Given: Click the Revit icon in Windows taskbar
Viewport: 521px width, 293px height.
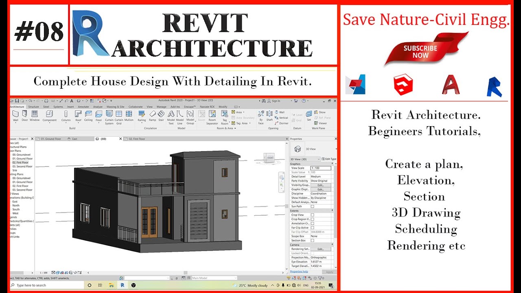Looking at the screenshot, I should click(122, 285).
